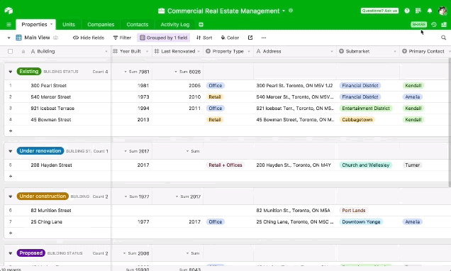451x271 pixels.
Task: Open share view export icon
Action: pyautogui.click(x=250, y=38)
